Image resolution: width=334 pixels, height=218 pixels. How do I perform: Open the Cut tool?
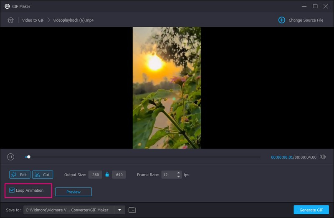click(42, 175)
